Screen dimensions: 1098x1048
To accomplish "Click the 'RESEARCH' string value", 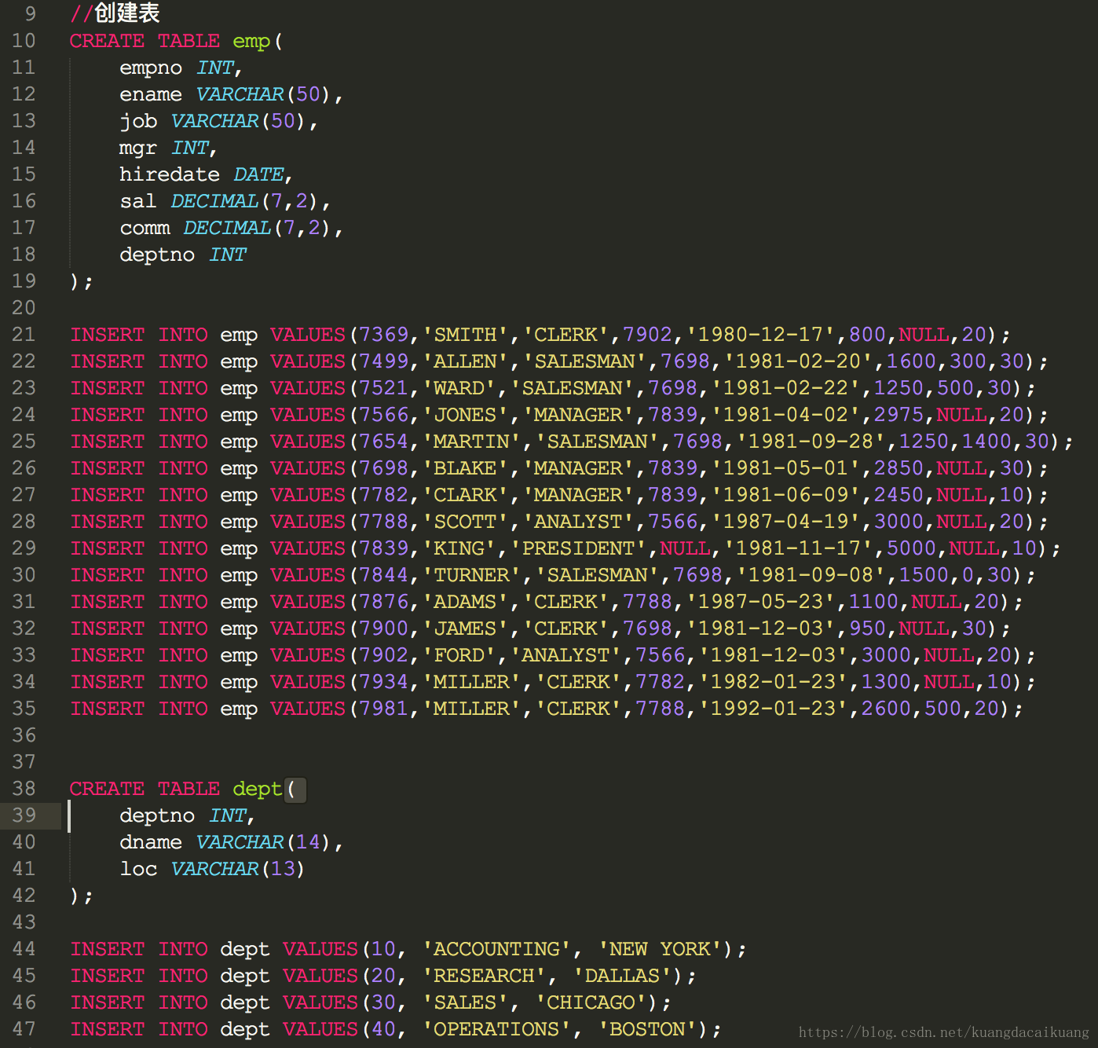I will [485, 977].
